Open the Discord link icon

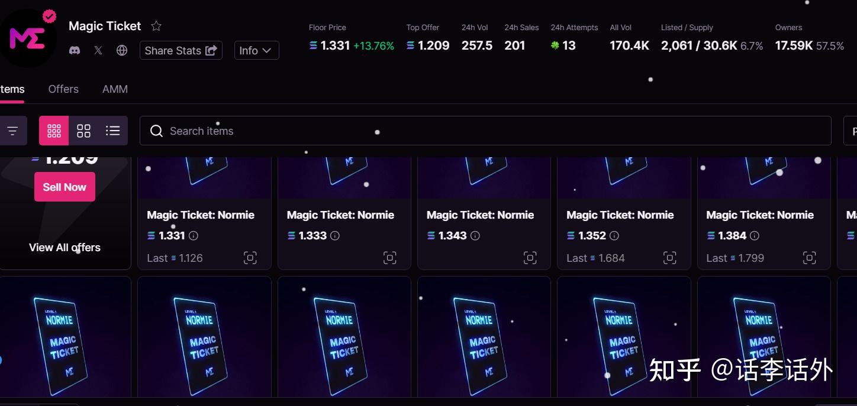click(75, 50)
